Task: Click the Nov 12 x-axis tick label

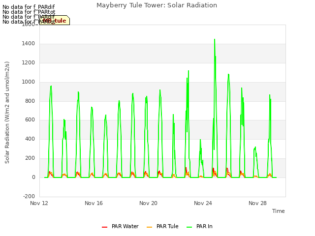Action: pyautogui.click(x=39, y=203)
